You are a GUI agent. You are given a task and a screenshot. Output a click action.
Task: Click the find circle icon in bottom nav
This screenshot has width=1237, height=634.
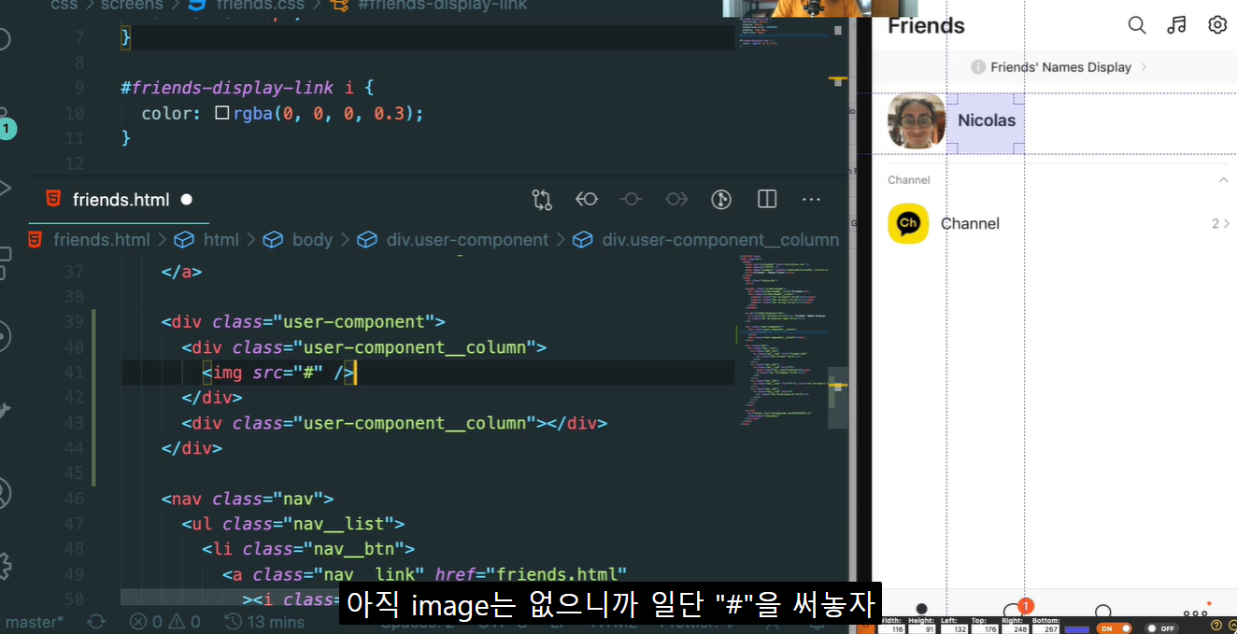coord(1103,613)
